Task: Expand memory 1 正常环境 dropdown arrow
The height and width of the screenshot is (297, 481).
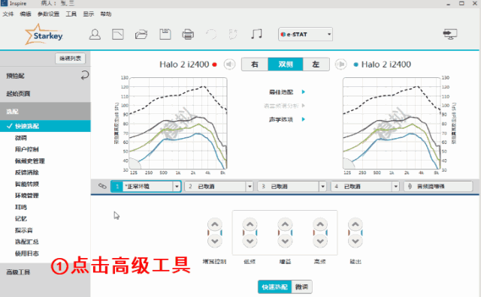Action: (x=177, y=187)
